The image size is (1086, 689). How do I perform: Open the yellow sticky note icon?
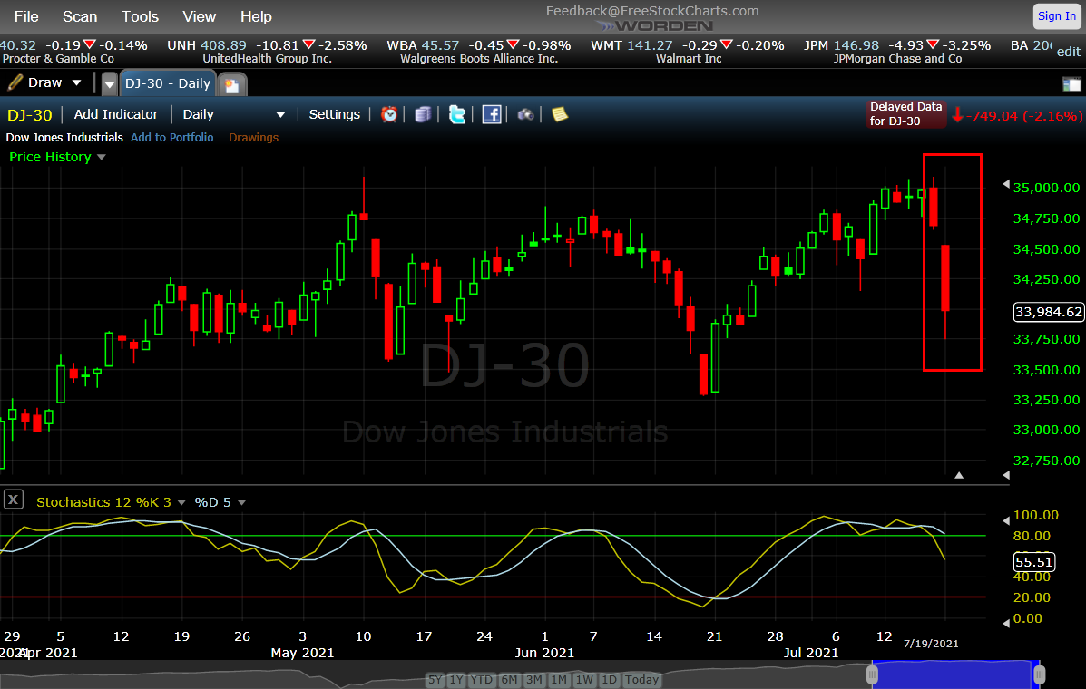coord(560,114)
